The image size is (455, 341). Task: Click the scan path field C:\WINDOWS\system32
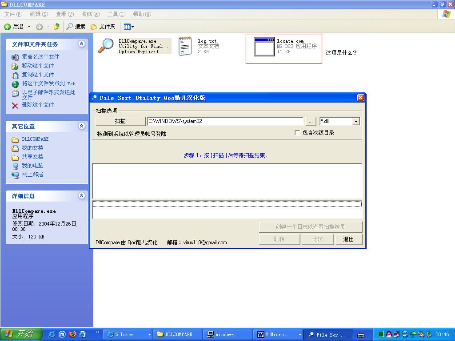click(225, 121)
